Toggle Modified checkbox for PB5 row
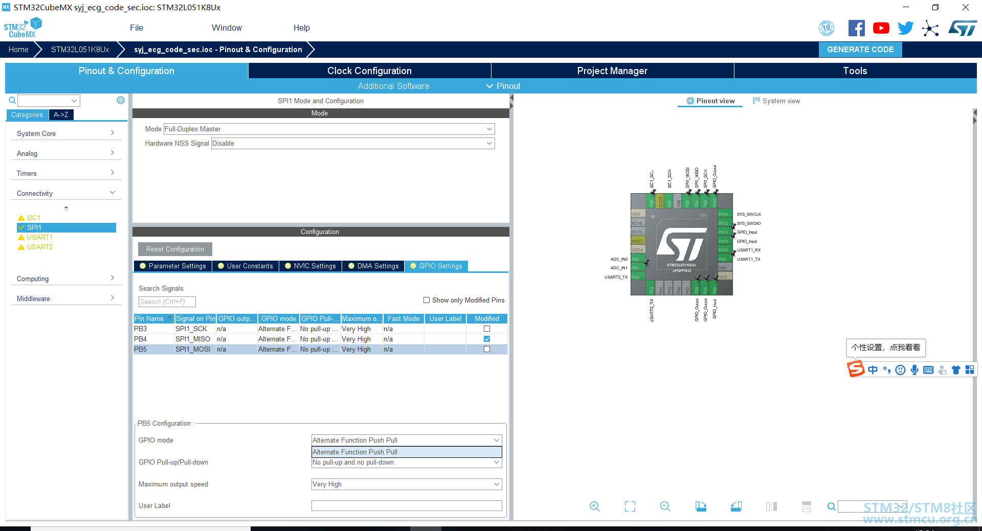The width and height of the screenshot is (982, 531). point(487,349)
